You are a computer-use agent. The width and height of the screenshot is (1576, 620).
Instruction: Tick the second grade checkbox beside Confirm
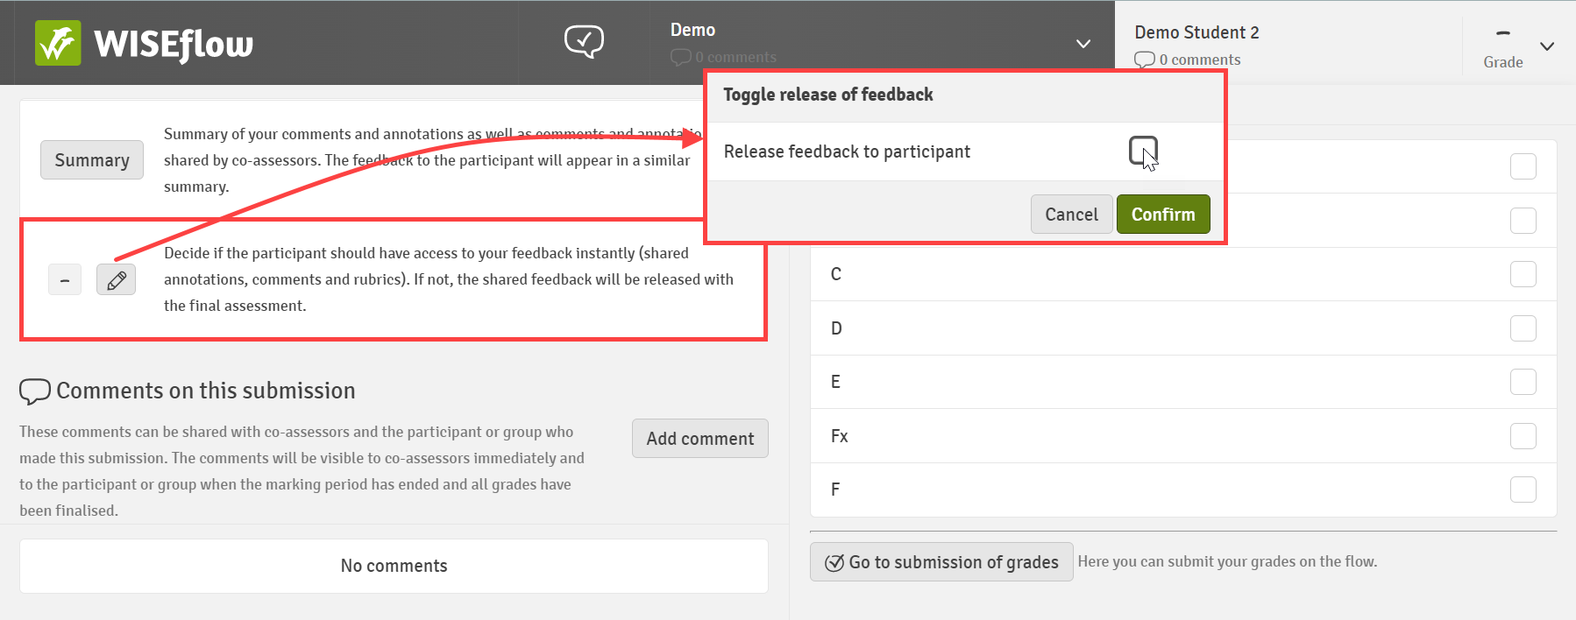point(1523,221)
